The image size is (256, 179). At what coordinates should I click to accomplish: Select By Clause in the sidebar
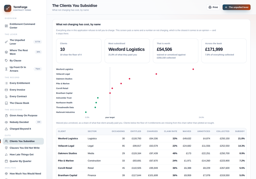pyautogui.click(x=23, y=60)
